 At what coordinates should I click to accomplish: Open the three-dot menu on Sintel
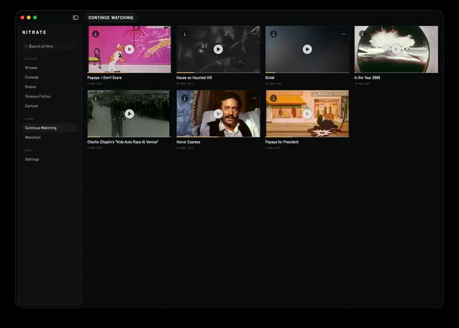344,34
